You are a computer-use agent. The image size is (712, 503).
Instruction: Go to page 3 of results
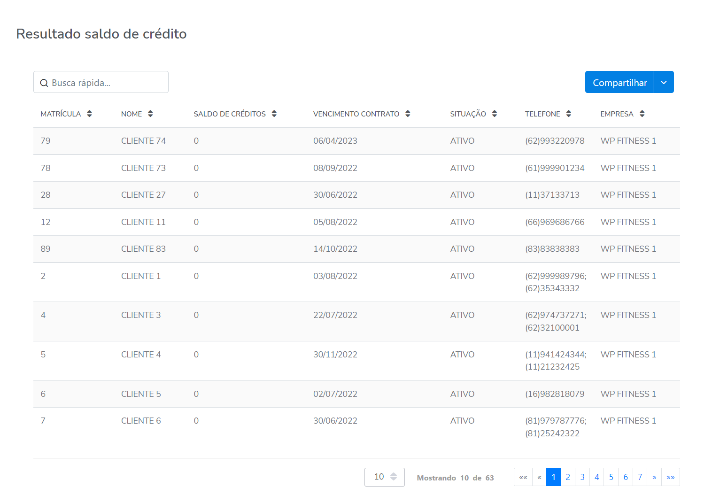[582, 477]
